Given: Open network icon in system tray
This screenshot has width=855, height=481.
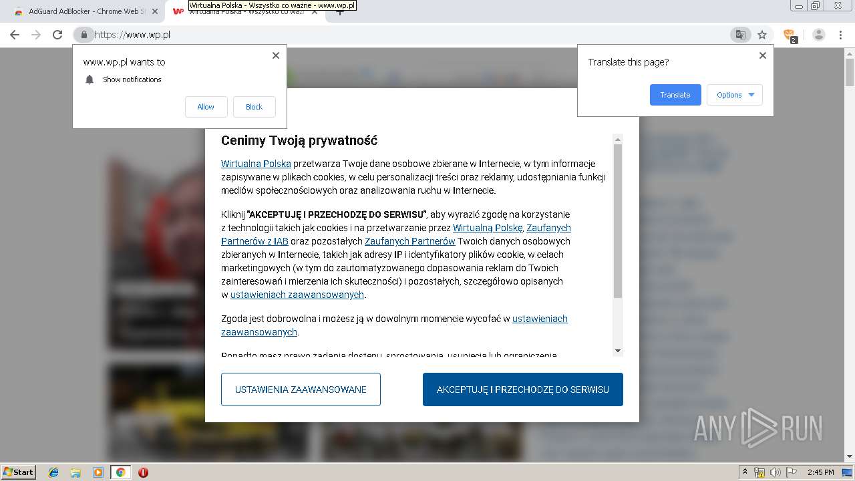Looking at the screenshot, I should click(x=759, y=472).
